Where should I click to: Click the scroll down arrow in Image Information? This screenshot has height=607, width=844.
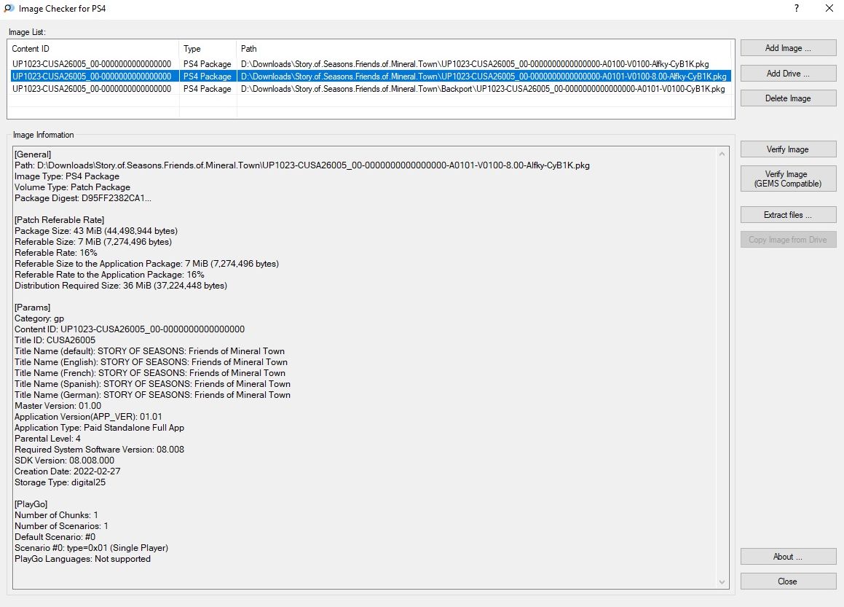pyautogui.click(x=722, y=581)
